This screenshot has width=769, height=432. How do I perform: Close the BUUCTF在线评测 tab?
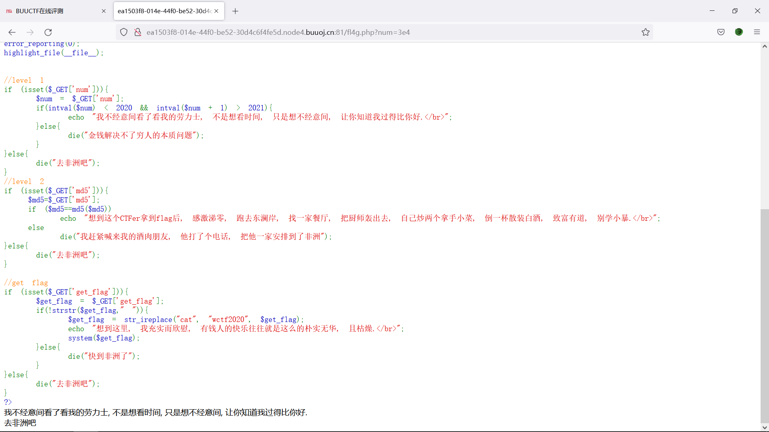104,11
